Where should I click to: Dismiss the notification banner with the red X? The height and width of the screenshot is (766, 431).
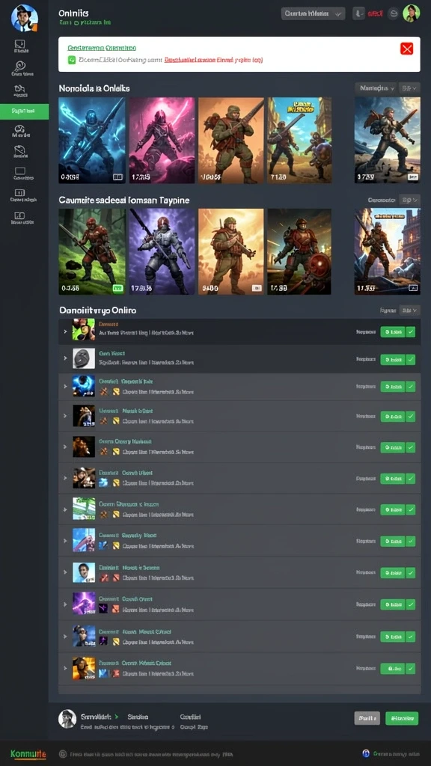pyautogui.click(x=406, y=49)
